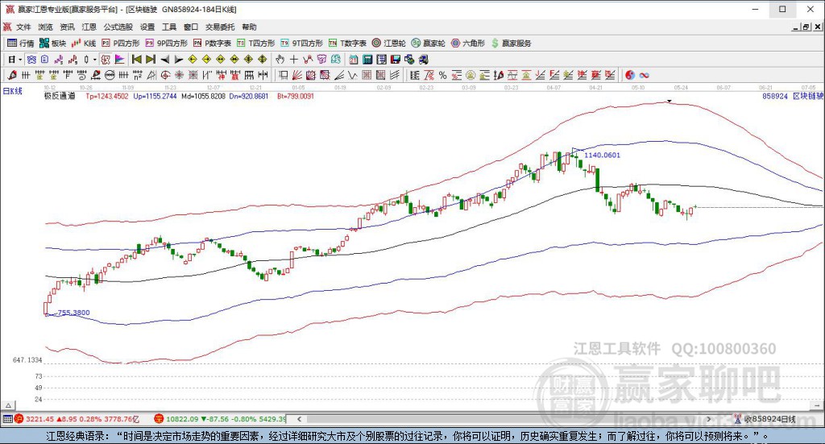825x444 pixels.
Task: Click the yin-yang taiji icon
Action: pos(630,75)
